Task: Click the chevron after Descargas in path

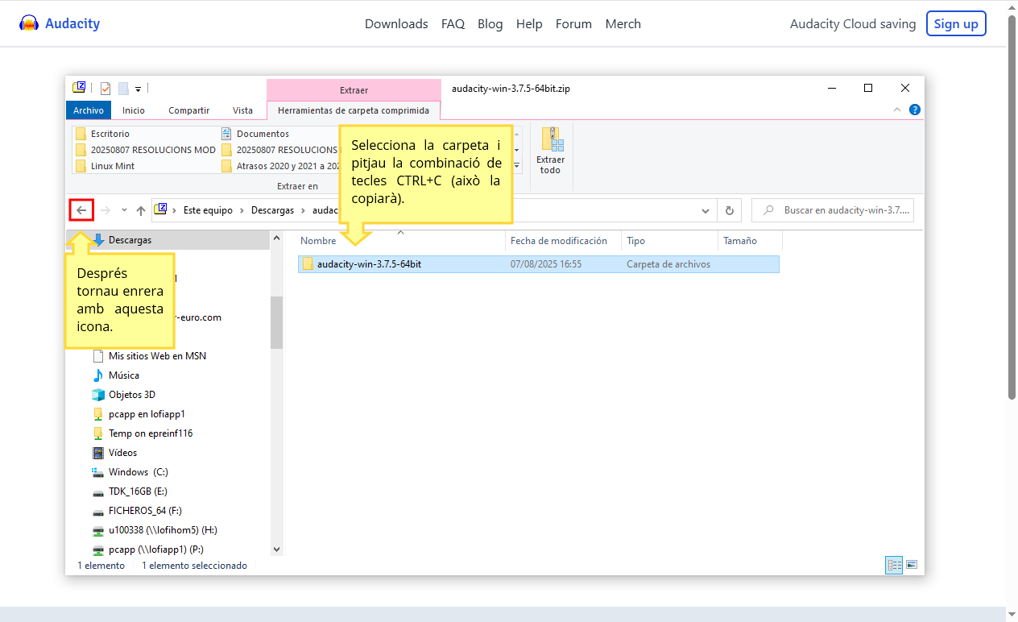Action: (x=304, y=210)
